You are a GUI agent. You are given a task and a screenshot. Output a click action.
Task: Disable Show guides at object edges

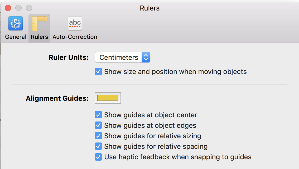click(98, 125)
